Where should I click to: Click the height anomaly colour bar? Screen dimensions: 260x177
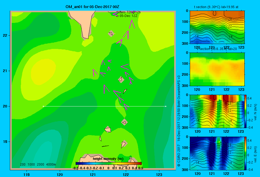(109, 163)
